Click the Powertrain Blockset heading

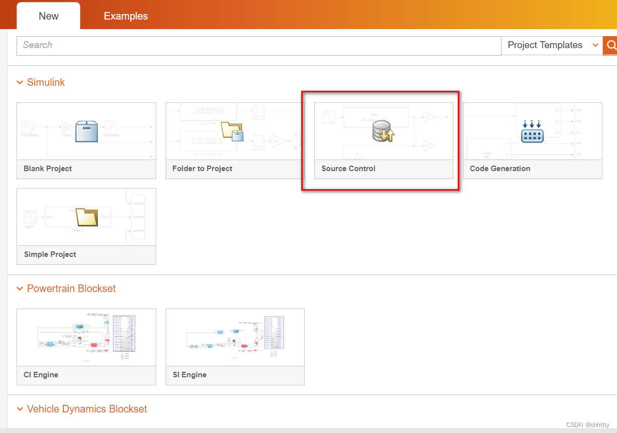(71, 288)
